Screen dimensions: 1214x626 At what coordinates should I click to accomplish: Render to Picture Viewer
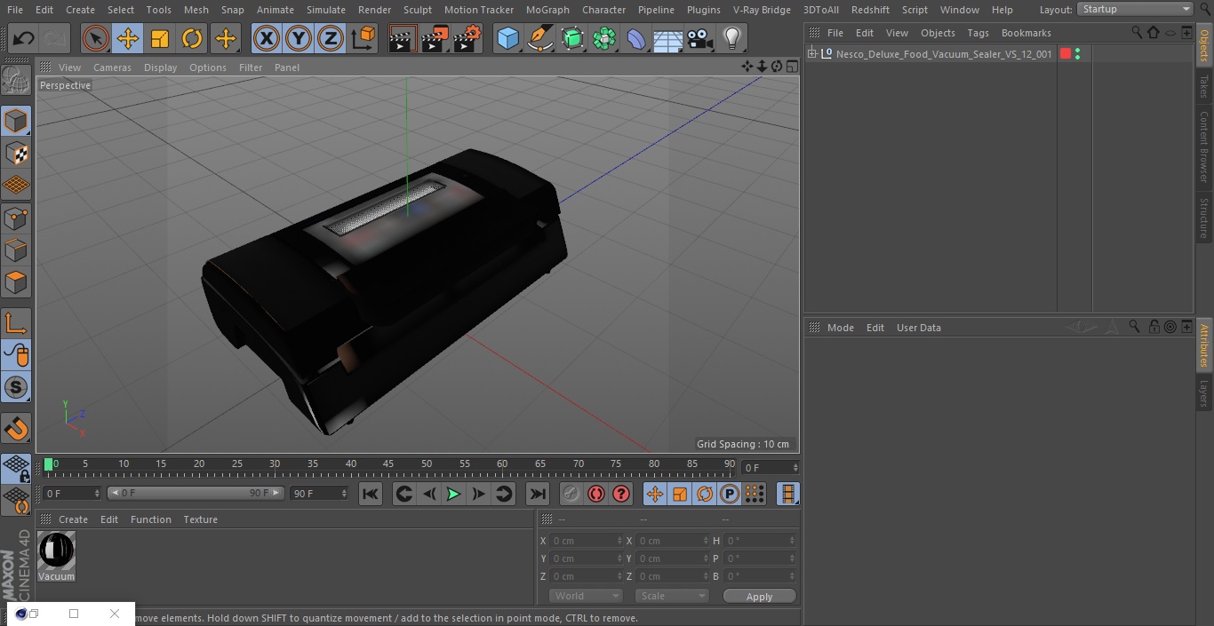coord(435,38)
